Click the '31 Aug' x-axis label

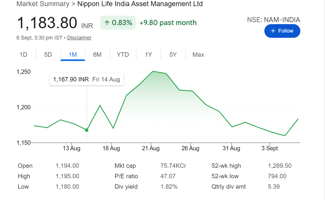[x=231, y=148]
